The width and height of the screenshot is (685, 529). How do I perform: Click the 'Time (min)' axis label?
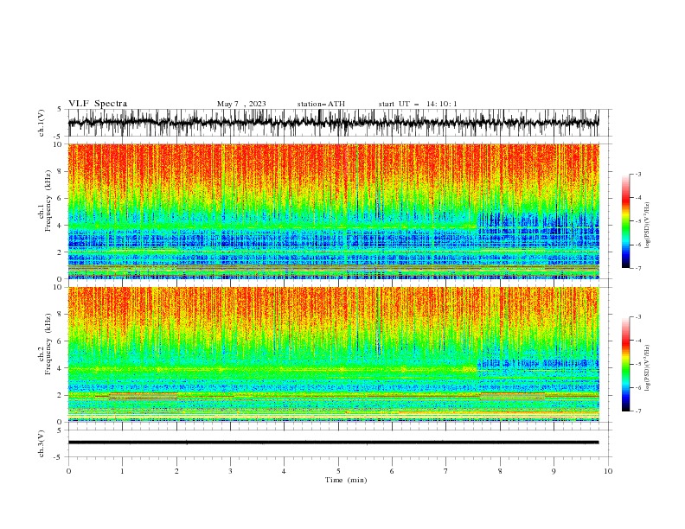pyautogui.click(x=346, y=480)
